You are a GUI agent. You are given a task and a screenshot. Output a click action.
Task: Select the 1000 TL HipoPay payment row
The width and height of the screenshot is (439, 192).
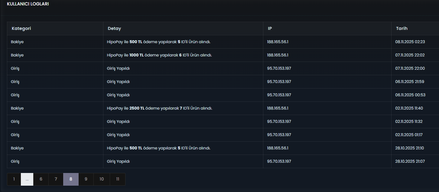223,55
